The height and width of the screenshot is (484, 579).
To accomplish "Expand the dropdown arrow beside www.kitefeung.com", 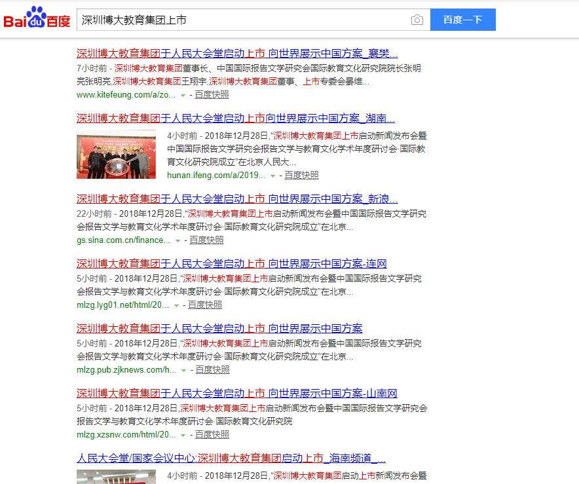I will click(183, 96).
